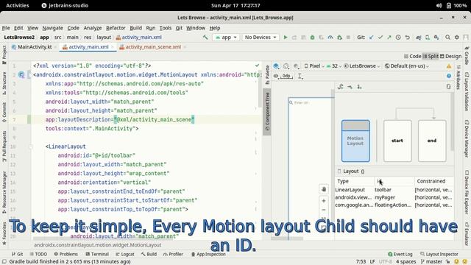The width and height of the screenshot is (471, 265).
Task: Click the Git push arrow icon
Action: [389, 38]
